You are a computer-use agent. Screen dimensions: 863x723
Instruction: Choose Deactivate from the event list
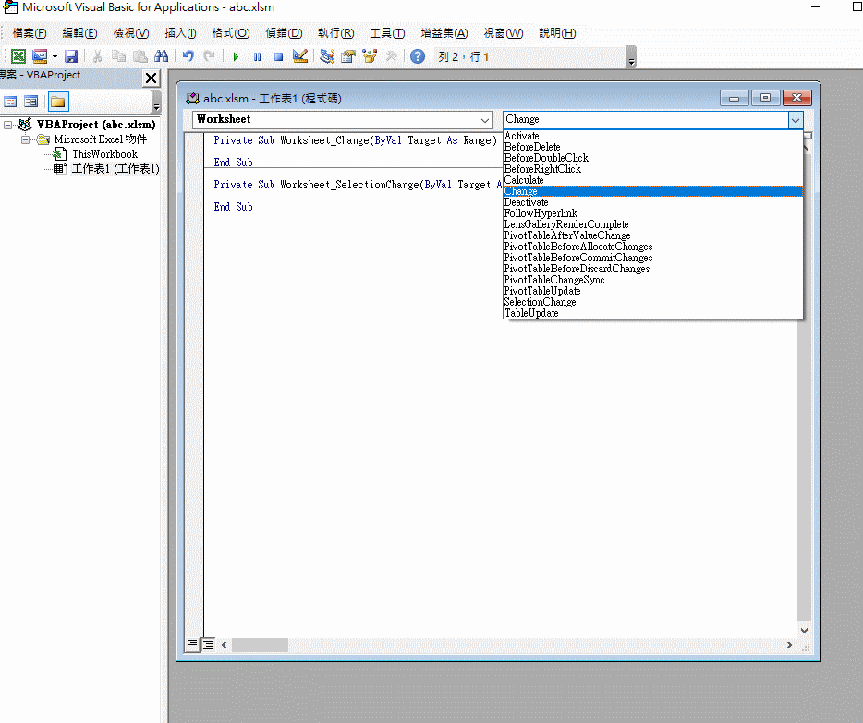(653, 202)
